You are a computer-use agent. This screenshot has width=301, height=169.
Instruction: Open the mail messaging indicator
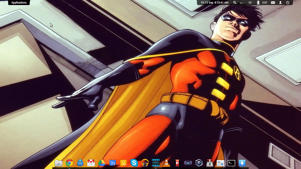click(x=273, y=2)
